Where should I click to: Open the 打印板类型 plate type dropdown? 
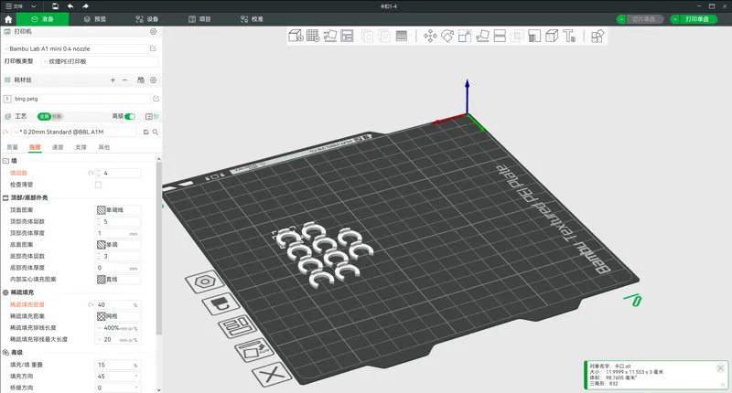click(x=100, y=61)
